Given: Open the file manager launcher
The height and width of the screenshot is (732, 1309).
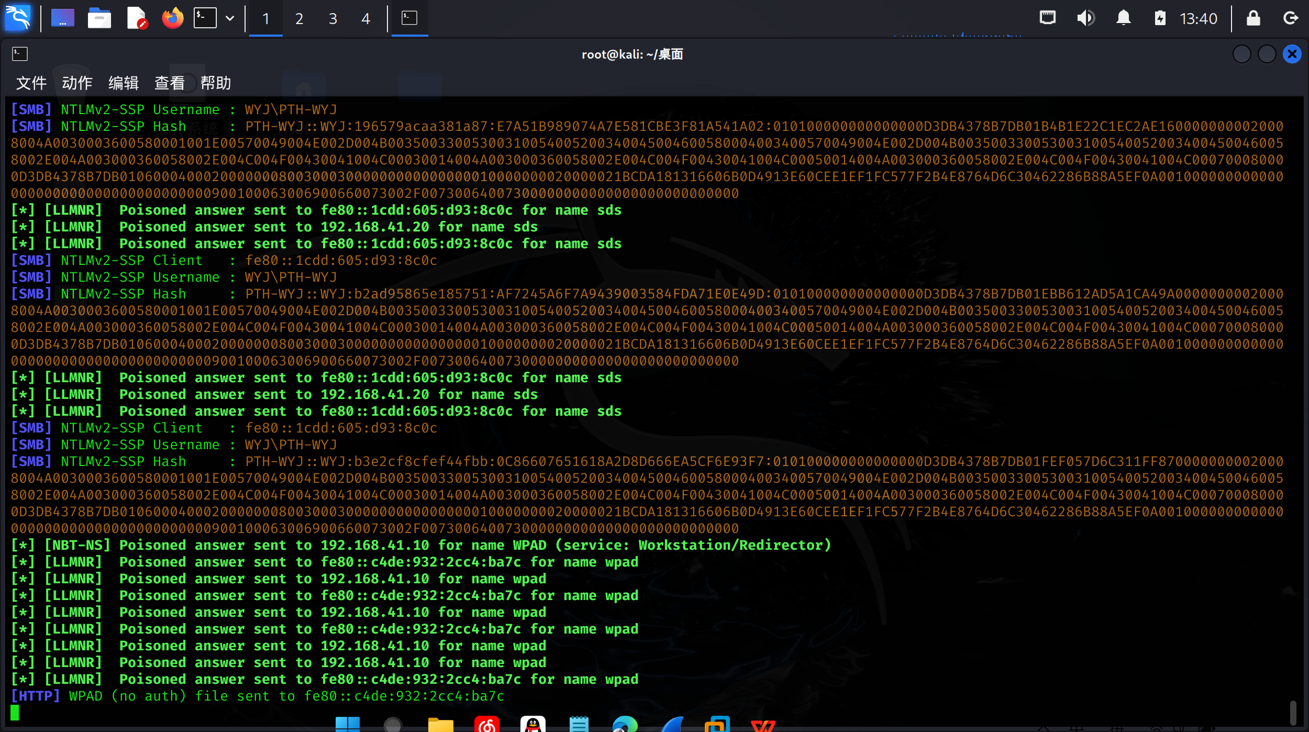Looking at the screenshot, I should (x=99, y=18).
